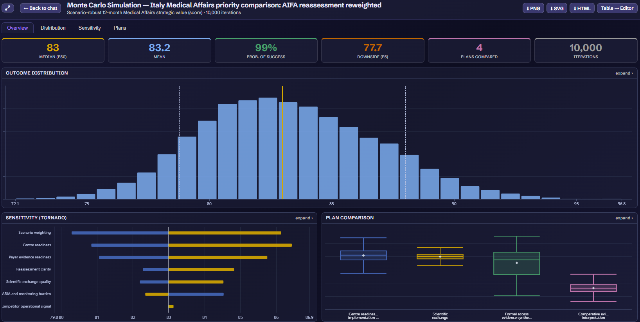Select the 4 Plans Compared card
The image size is (640, 322).
pos(479,50)
